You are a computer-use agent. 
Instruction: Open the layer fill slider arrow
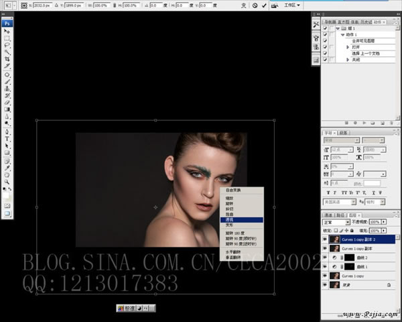(x=384, y=231)
